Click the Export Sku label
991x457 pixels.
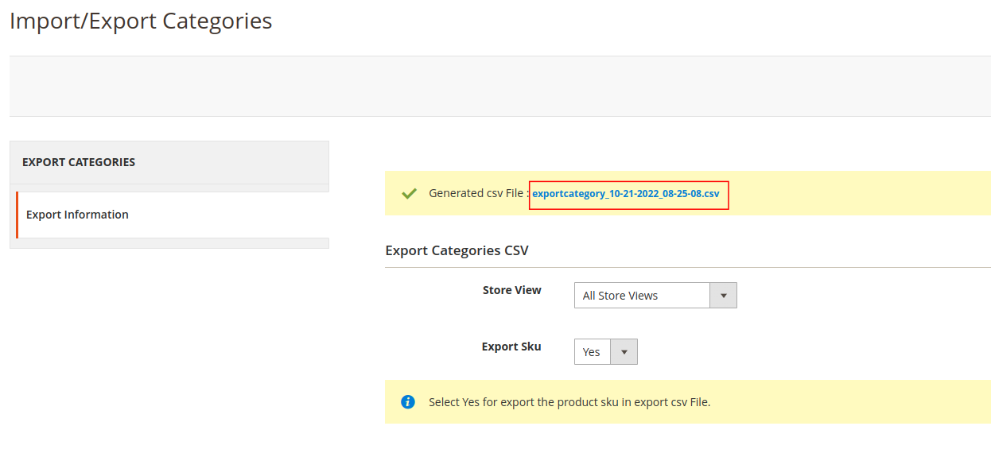tap(511, 347)
